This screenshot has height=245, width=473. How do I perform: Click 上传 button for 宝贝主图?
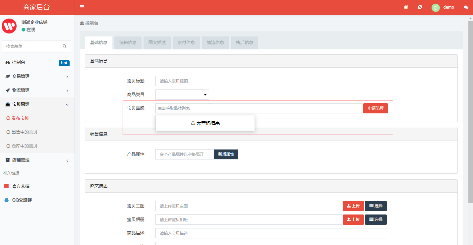(353, 206)
